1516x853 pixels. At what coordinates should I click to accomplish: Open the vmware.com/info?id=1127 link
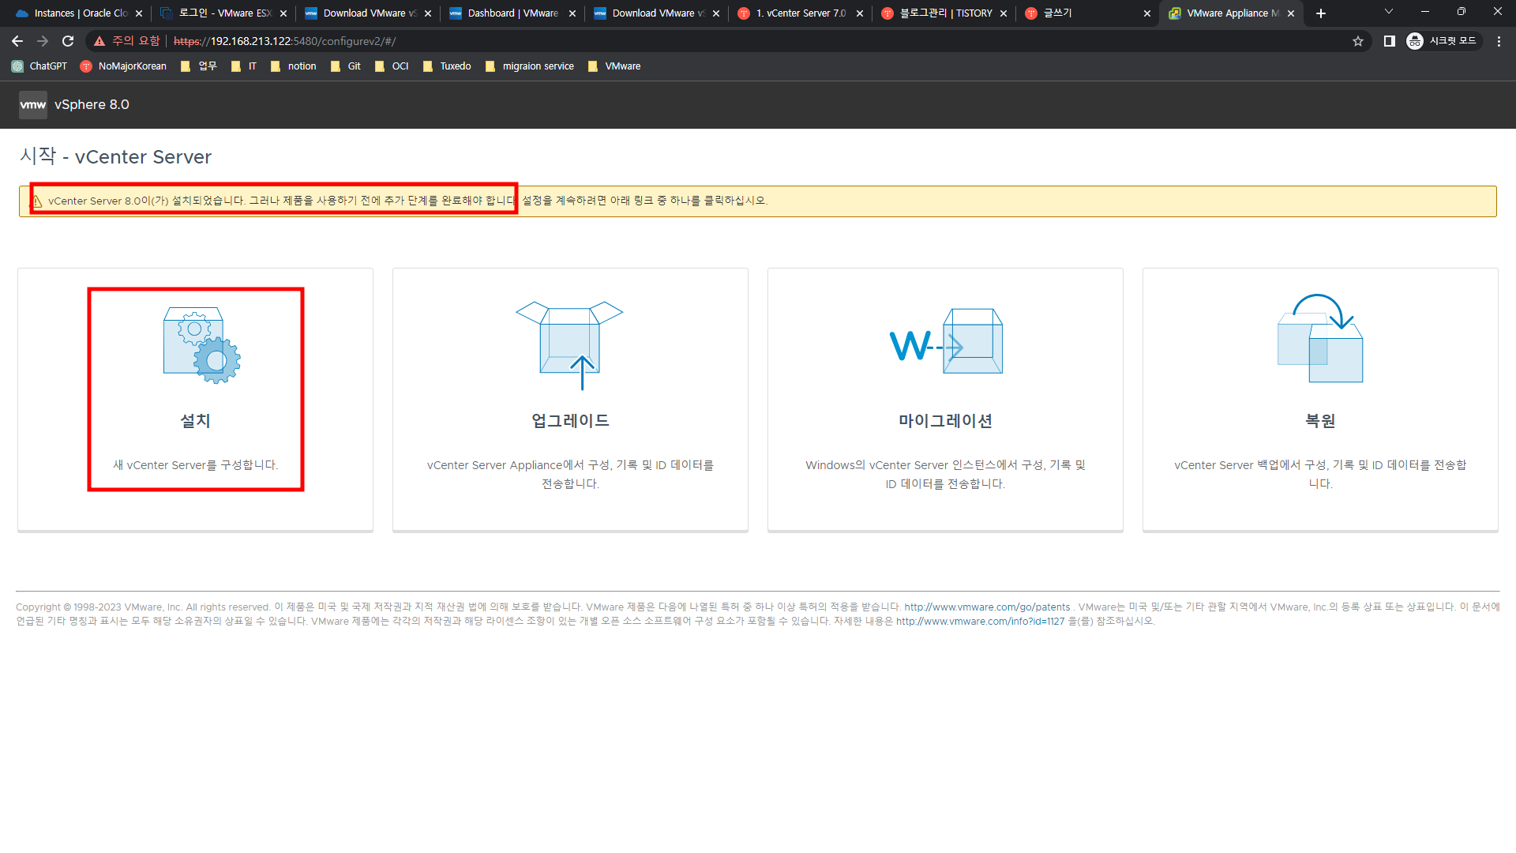point(980,622)
